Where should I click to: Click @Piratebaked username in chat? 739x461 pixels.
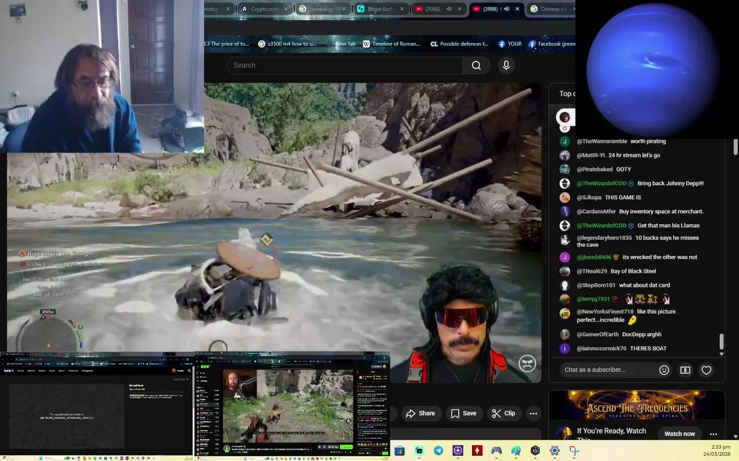click(594, 169)
